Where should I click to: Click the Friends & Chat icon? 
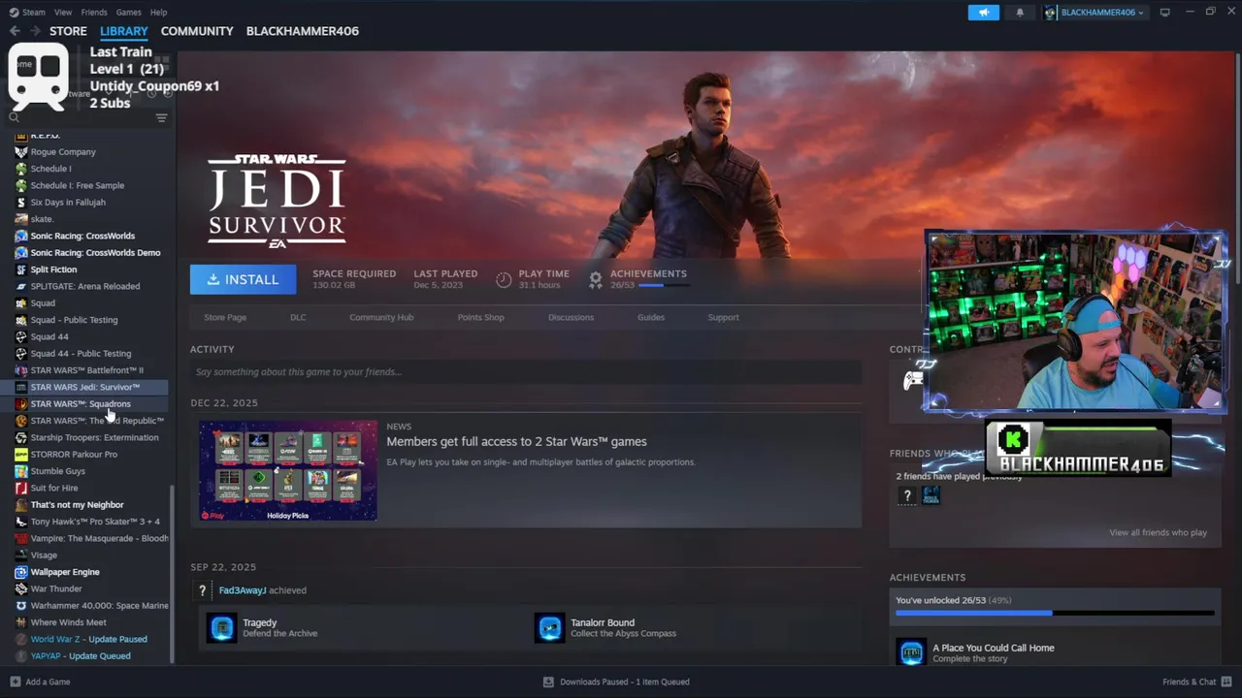click(1226, 682)
